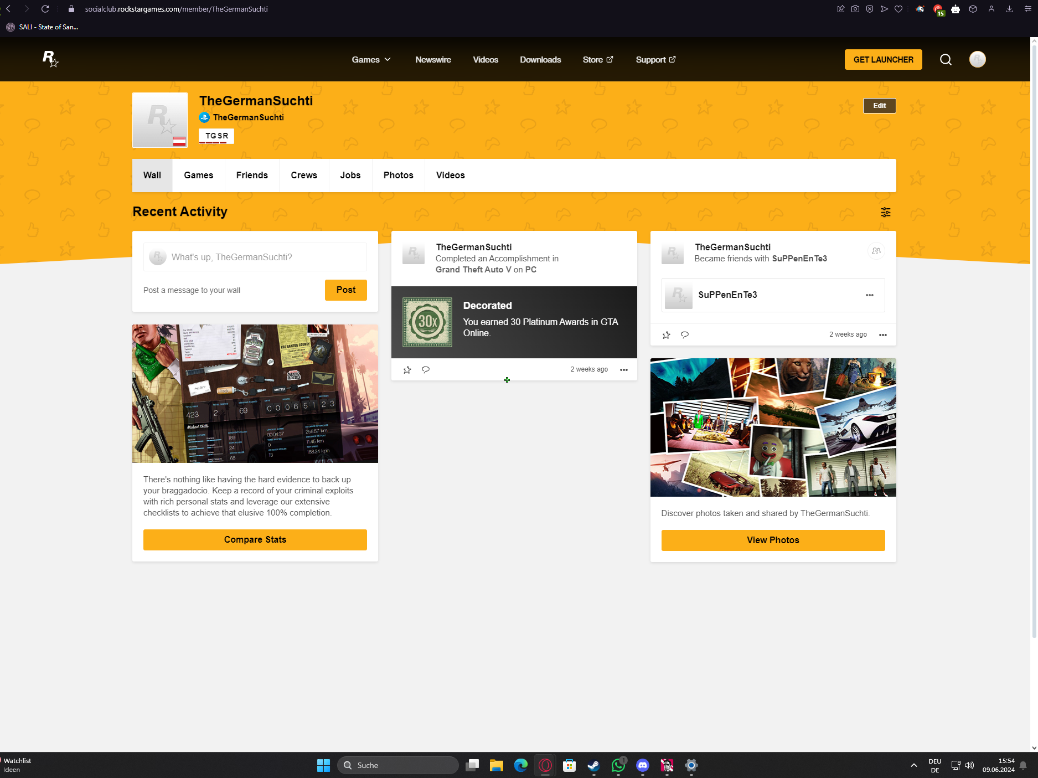Click the Post button
Image resolution: width=1038 pixels, height=778 pixels.
tap(346, 290)
